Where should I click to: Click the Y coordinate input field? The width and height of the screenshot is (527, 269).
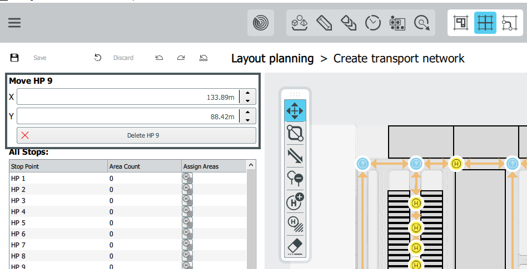128,116
